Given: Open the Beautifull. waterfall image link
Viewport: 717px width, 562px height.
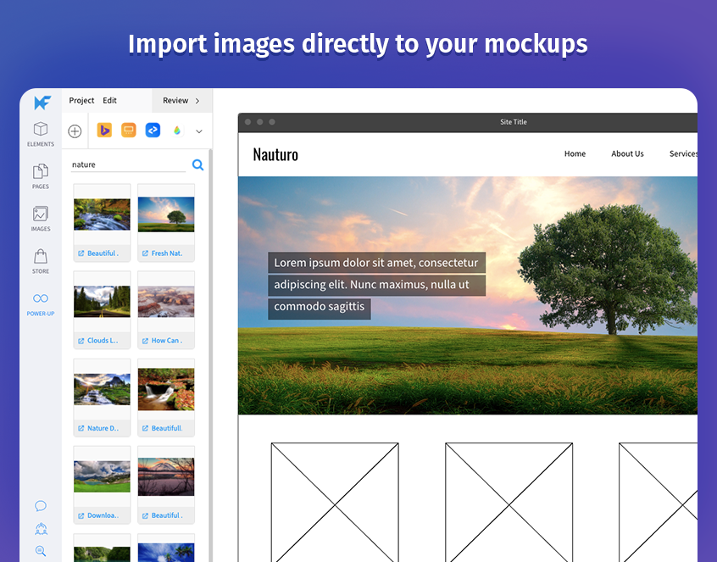Looking at the screenshot, I should (167, 428).
